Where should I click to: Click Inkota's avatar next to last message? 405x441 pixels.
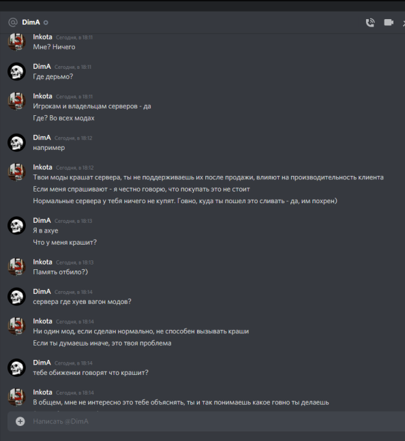(x=16, y=397)
